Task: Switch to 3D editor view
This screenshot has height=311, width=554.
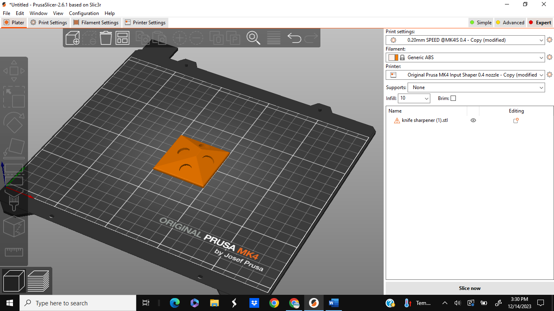Action: click(14, 280)
